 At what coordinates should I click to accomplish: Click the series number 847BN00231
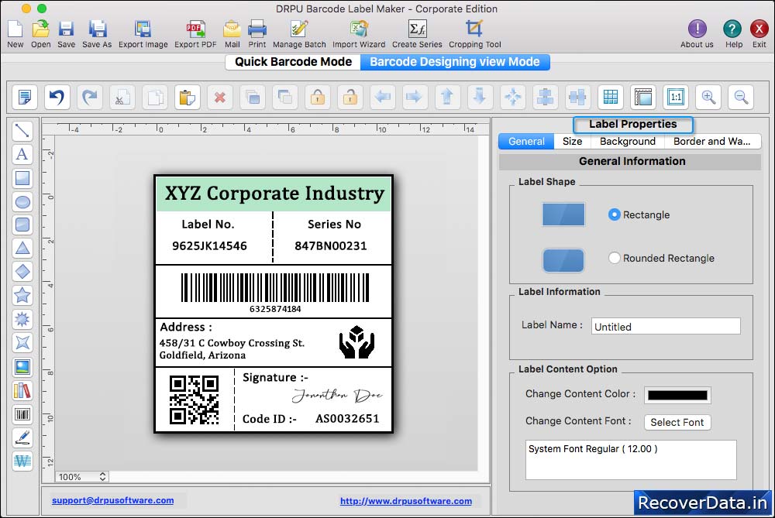pos(331,246)
